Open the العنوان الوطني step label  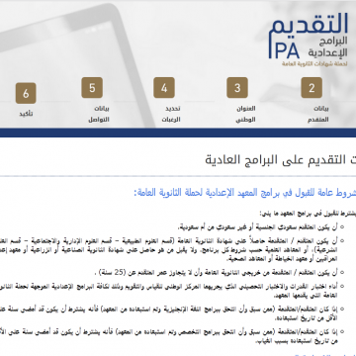click(245, 114)
